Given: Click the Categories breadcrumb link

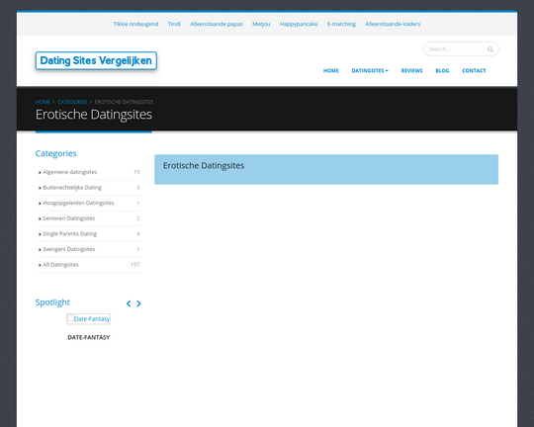Looking at the screenshot, I should 72,102.
